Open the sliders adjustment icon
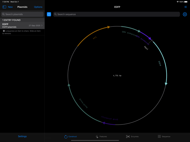This screenshot has width=190, height=142. [186, 7]
